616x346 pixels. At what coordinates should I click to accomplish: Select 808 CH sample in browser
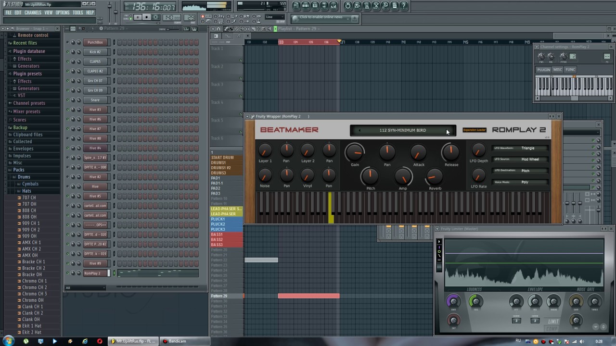[29, 210]
